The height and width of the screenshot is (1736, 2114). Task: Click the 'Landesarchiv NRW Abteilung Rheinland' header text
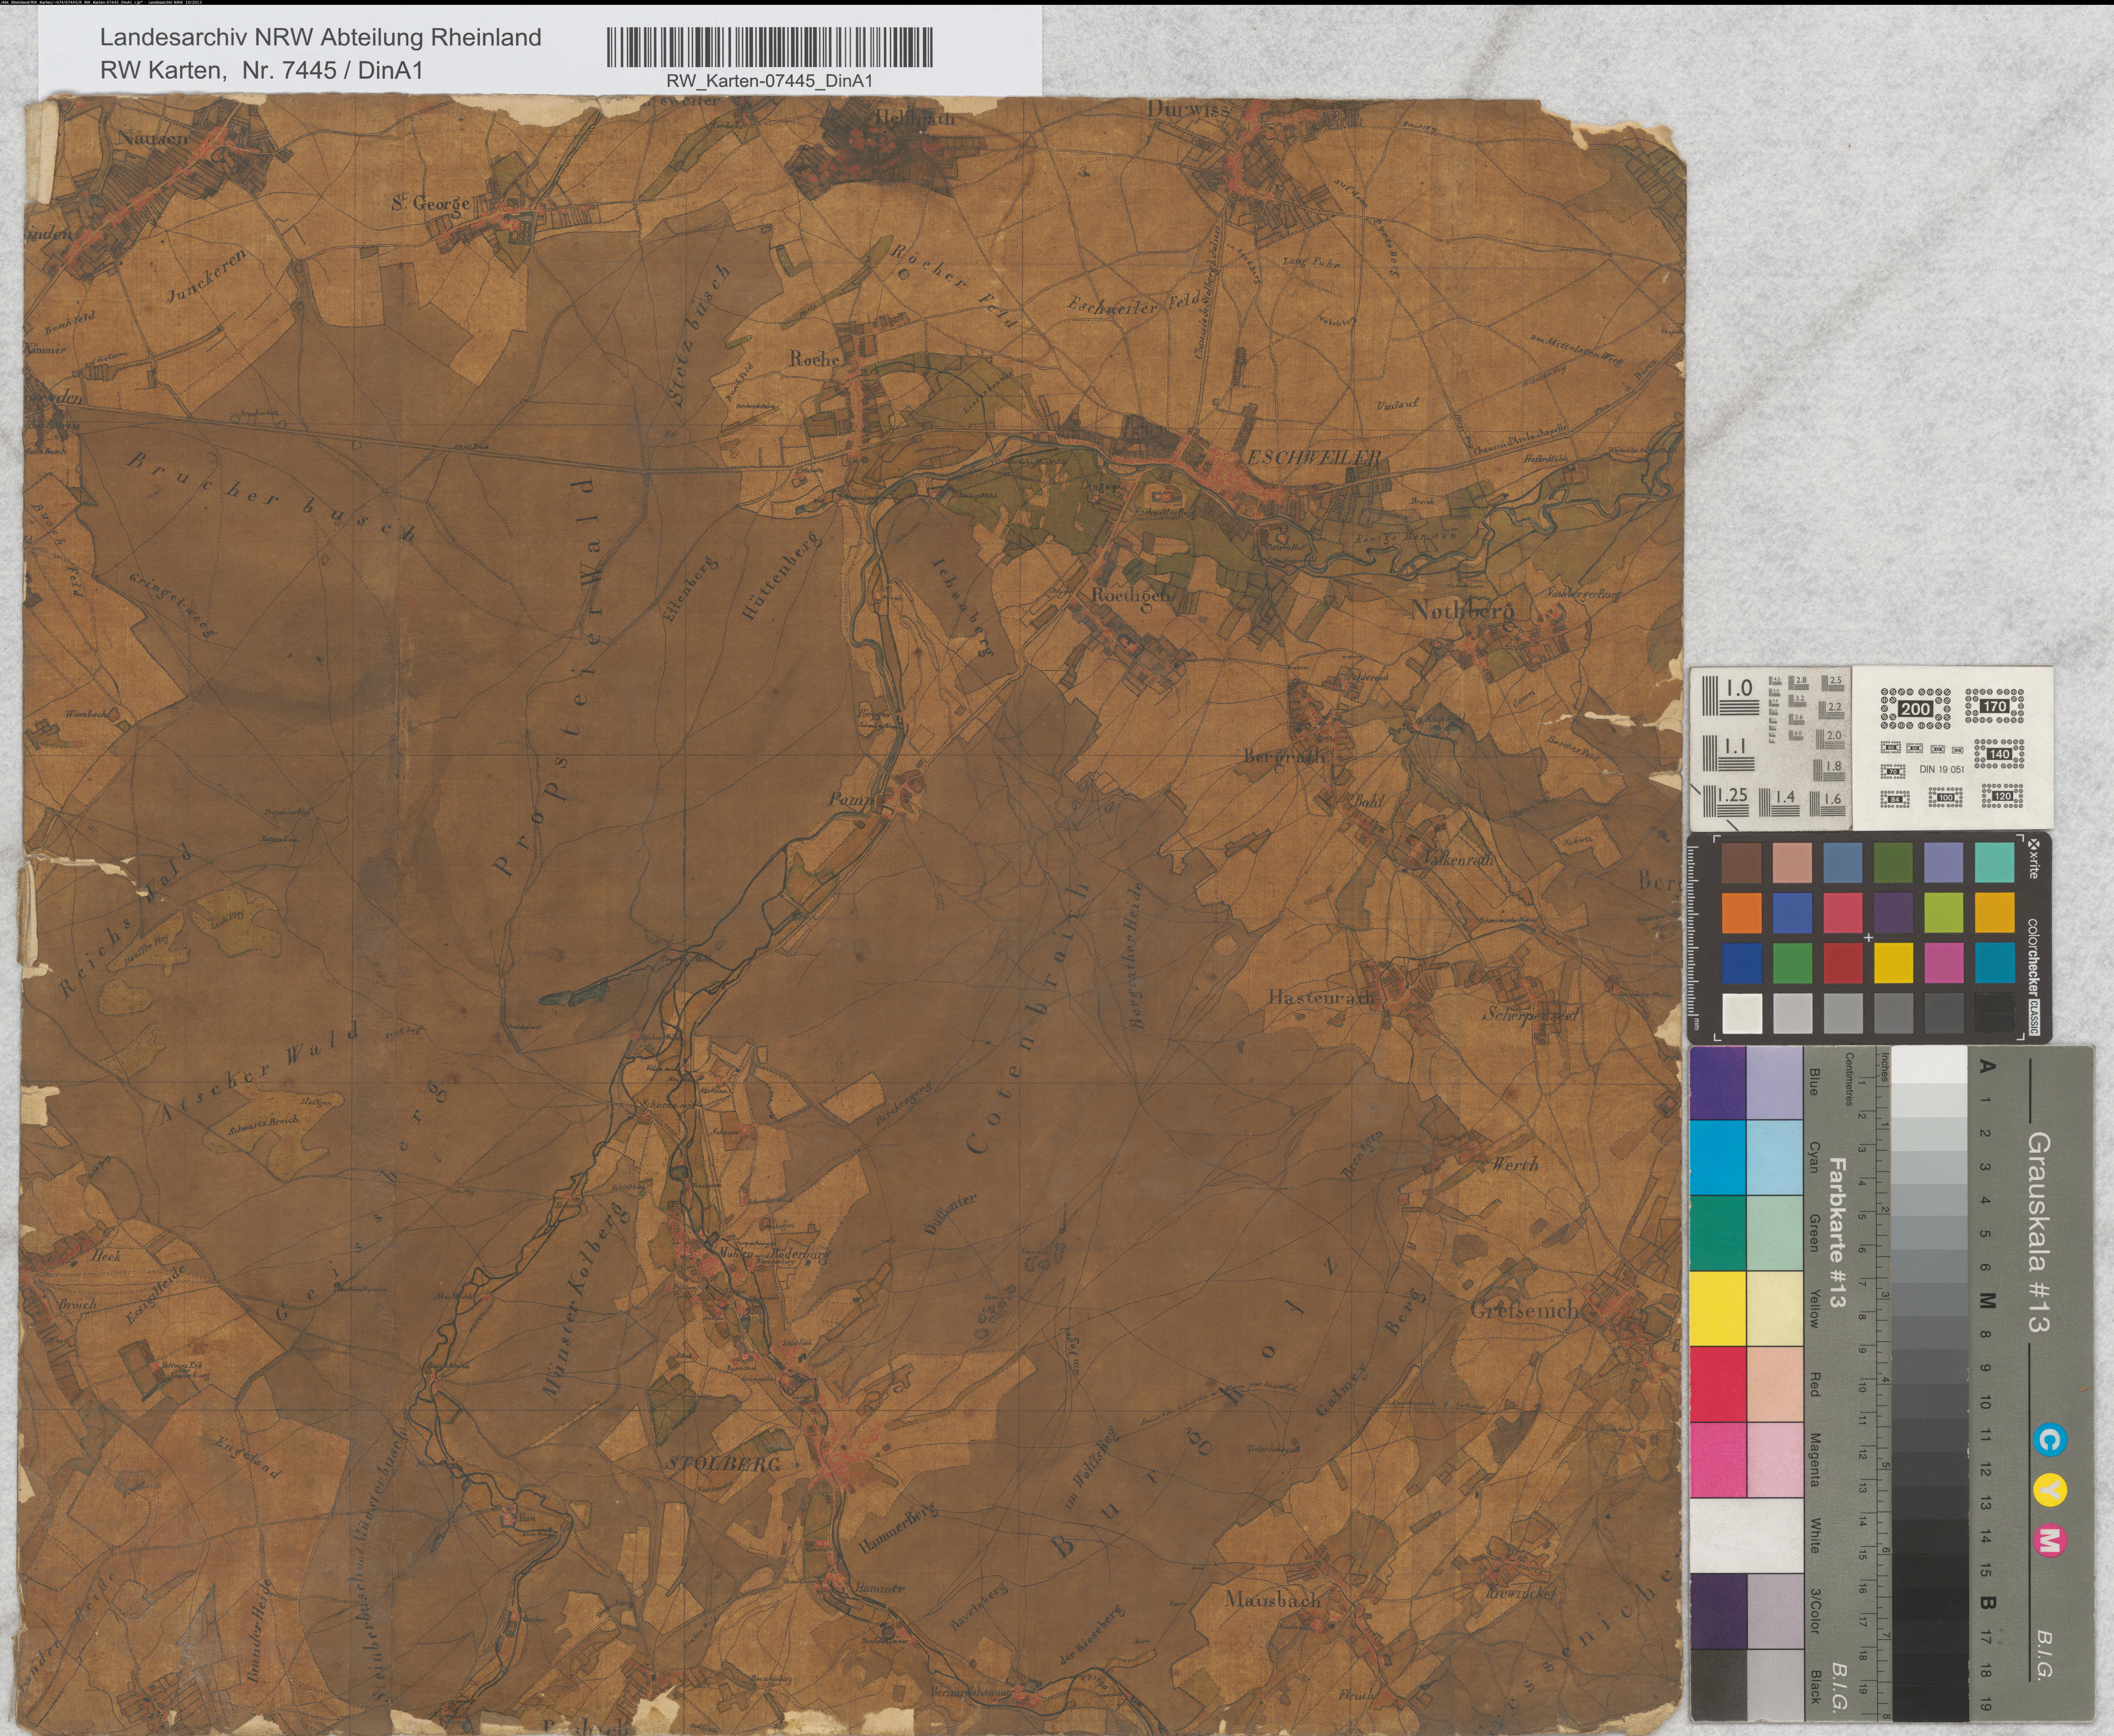320,38
